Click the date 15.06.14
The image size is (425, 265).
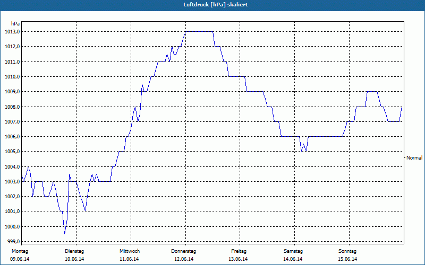[347, 259]
